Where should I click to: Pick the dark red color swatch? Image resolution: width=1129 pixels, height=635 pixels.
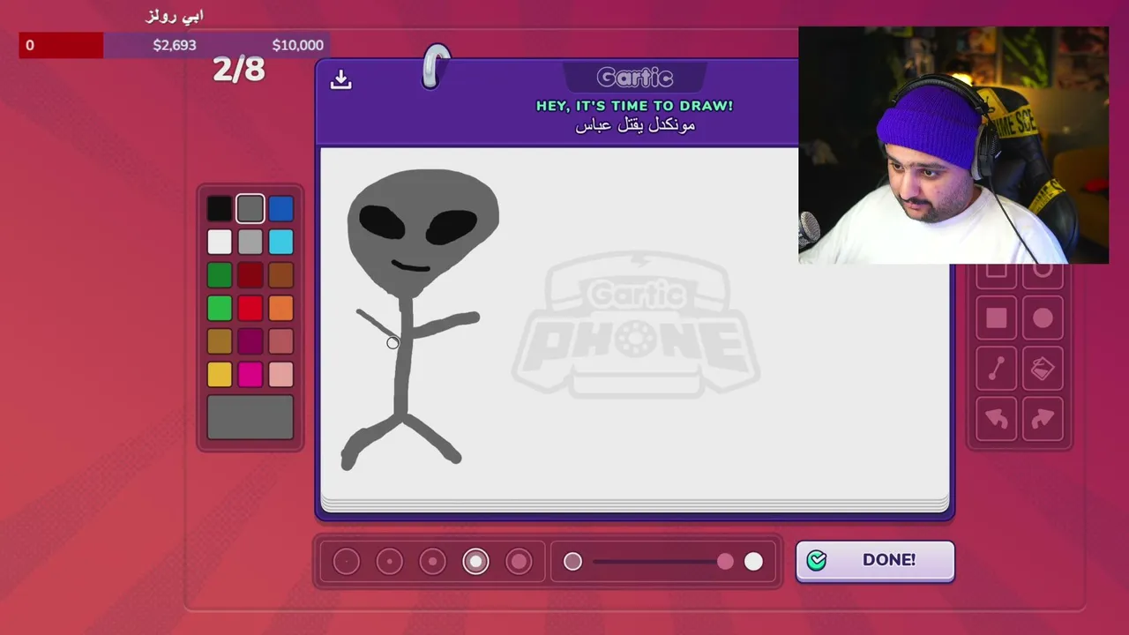point(250,275)
